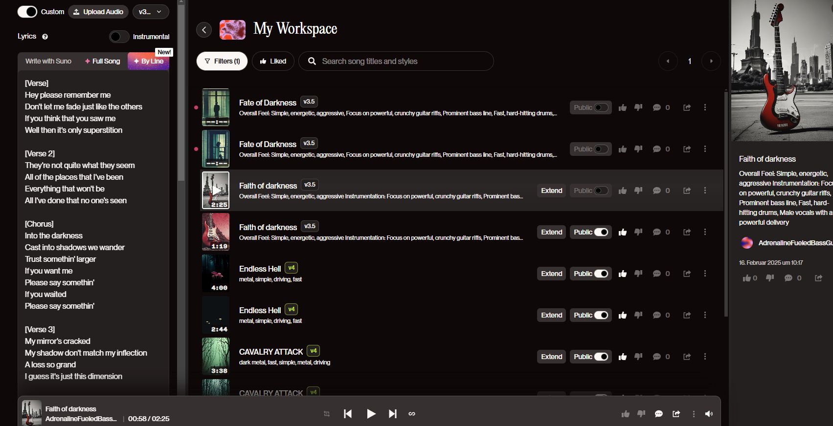Viewport: 833px width, 426px height.
Task: Share the first Fate of Darkness song
Action: point(687,107)
